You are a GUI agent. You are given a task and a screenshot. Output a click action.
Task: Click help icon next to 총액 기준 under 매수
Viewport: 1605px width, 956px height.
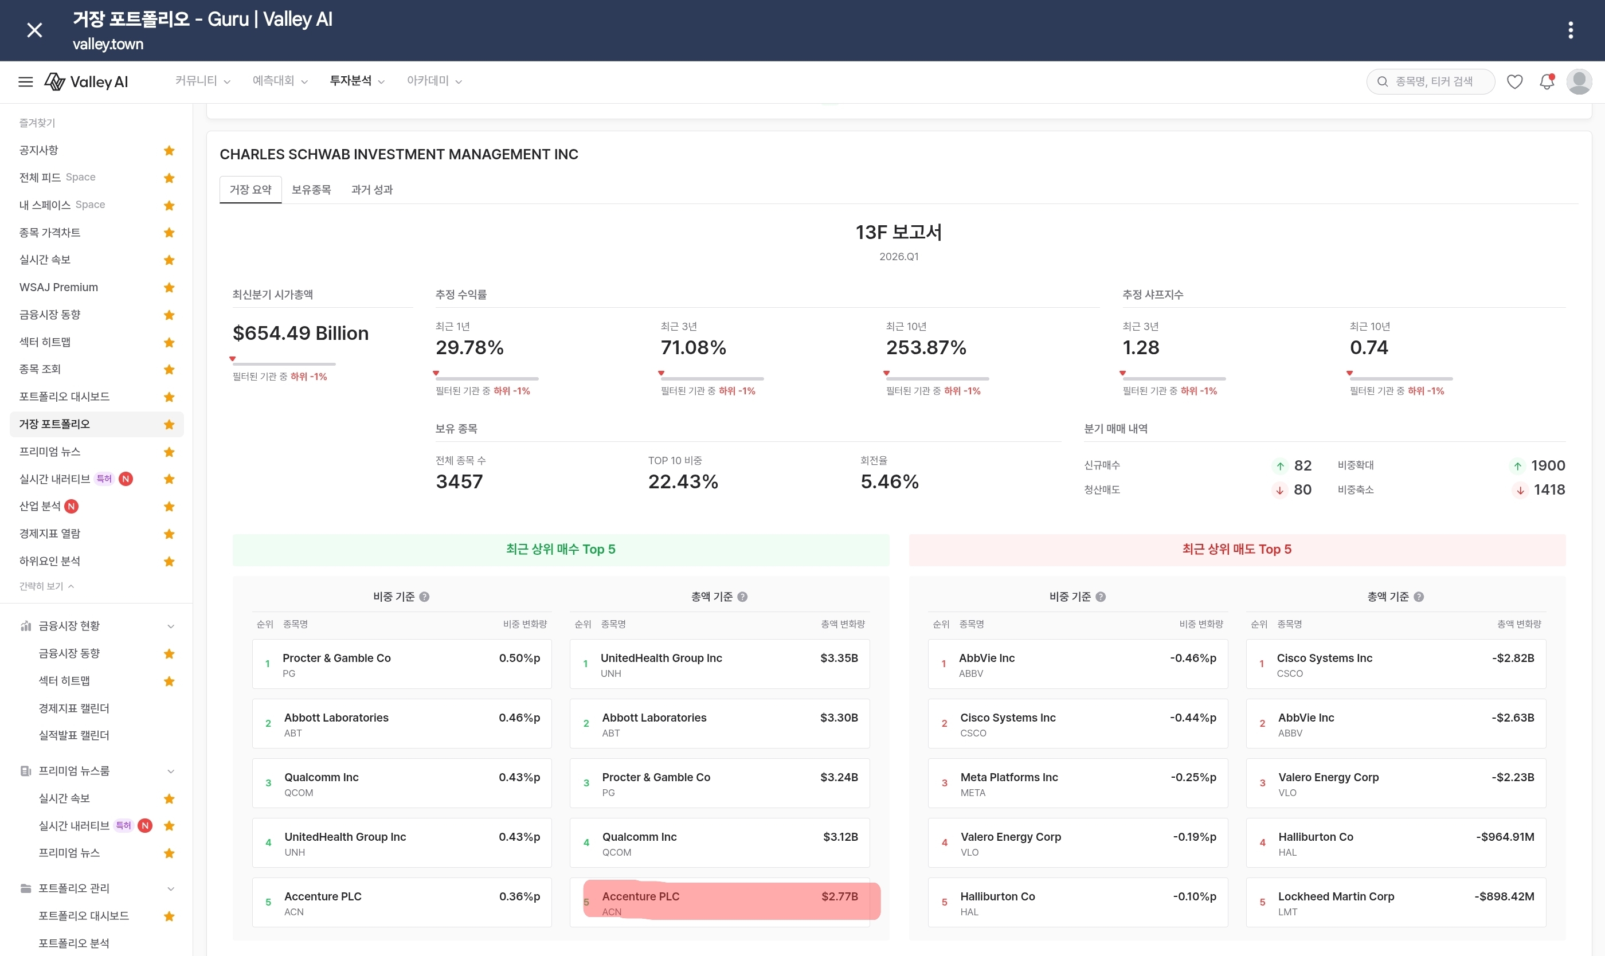coord(742,597)
